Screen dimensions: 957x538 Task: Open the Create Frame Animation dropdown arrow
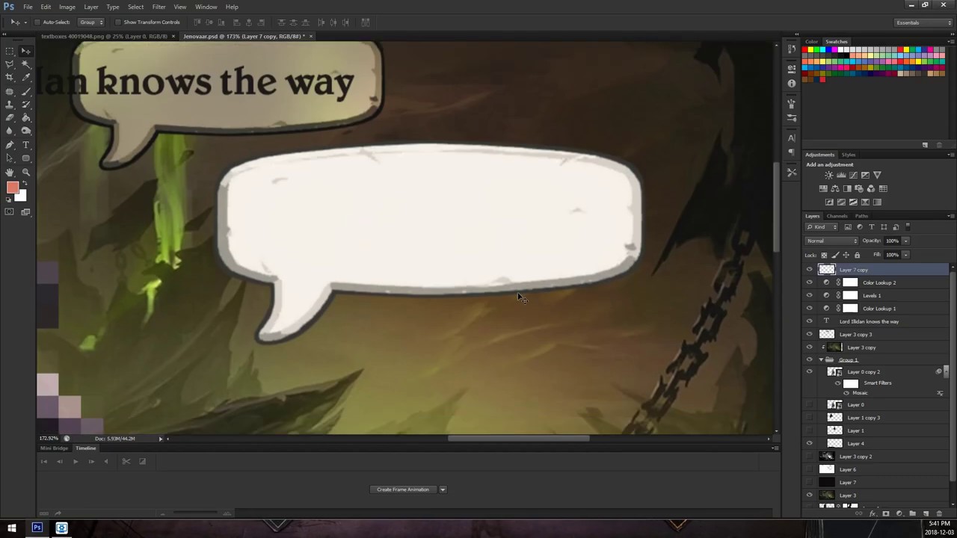click(x=443, y=489)
